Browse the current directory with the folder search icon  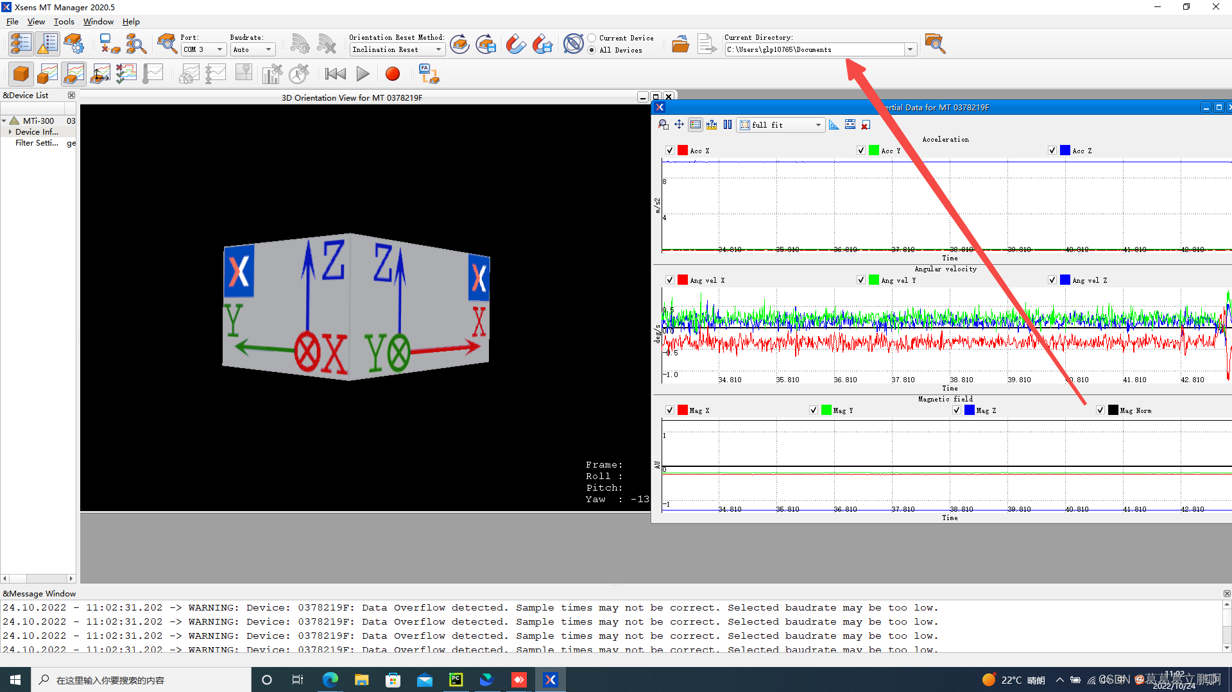point(935,44)
